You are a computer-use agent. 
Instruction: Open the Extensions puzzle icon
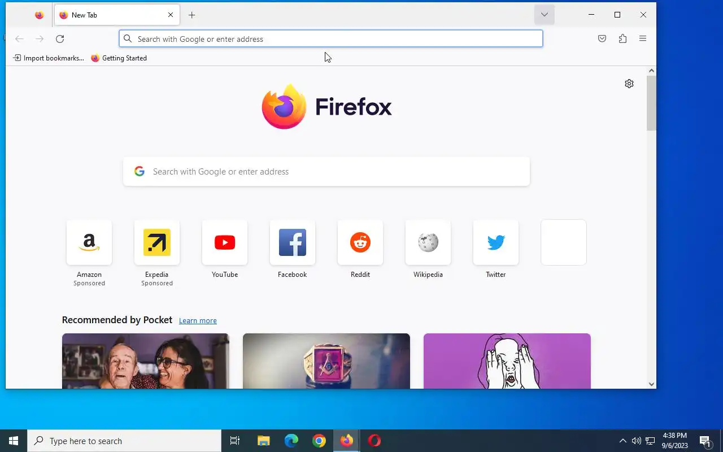click(622, 39)
